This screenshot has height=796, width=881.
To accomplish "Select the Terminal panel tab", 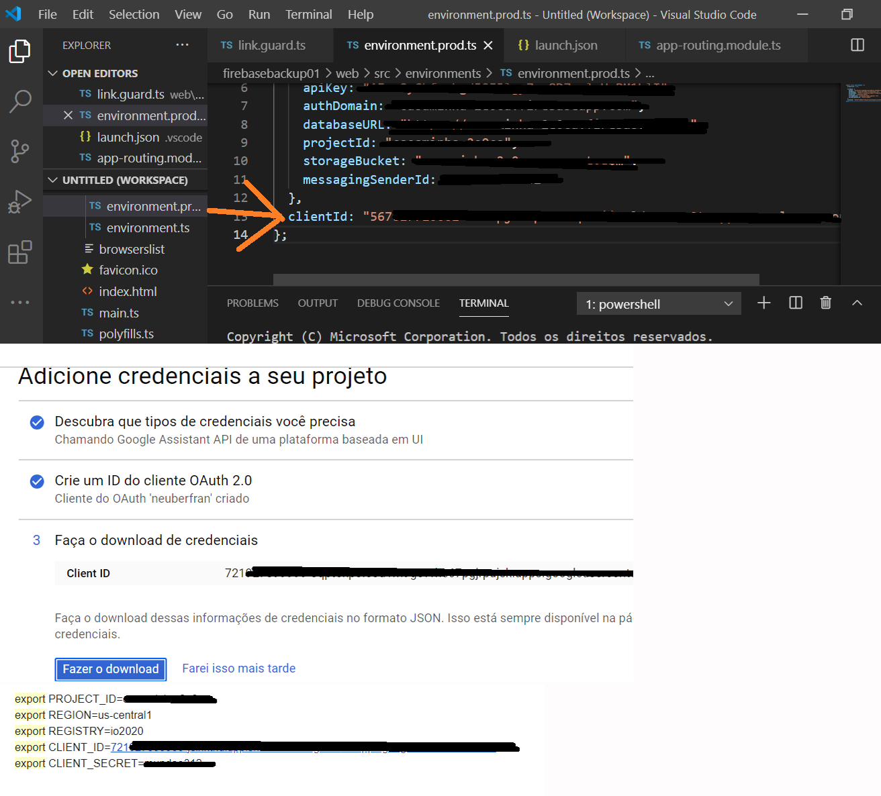I will pyautogui.click(x=484, y=303).
